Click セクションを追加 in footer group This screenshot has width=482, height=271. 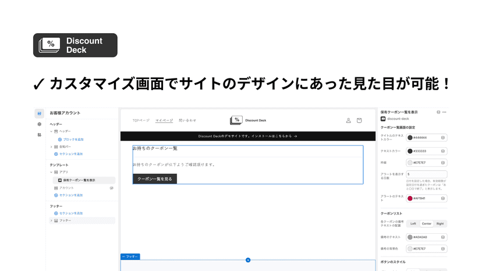68,213
